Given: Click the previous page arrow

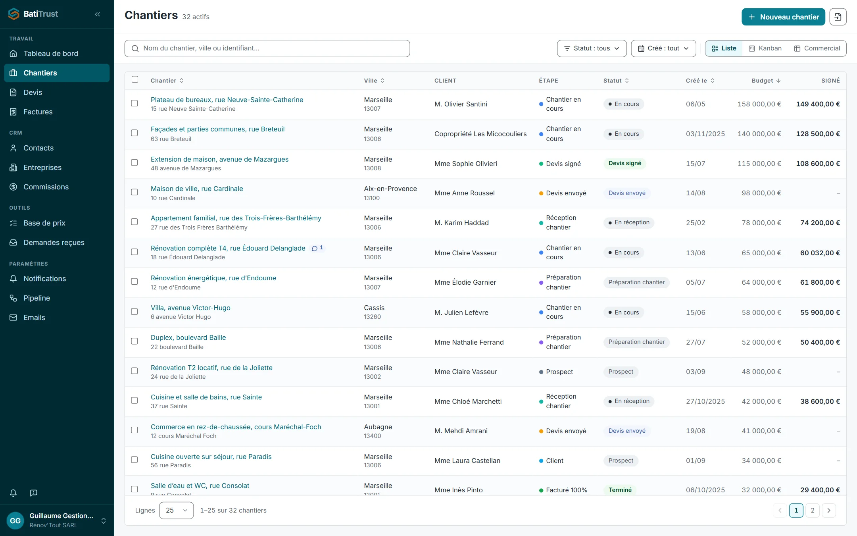Looking at the screenshot, I should [780, 511].
